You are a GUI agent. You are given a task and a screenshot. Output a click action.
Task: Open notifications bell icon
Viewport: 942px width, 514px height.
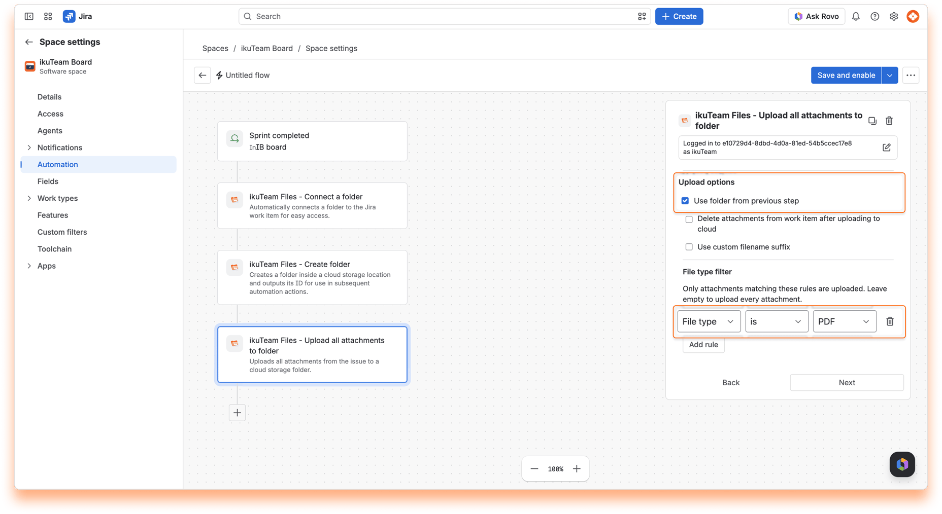point(856,16)
